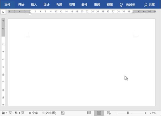The image size is (161, 116).
Task: Switch to the 开始 ribbon tab
Action: click(21, 5)
